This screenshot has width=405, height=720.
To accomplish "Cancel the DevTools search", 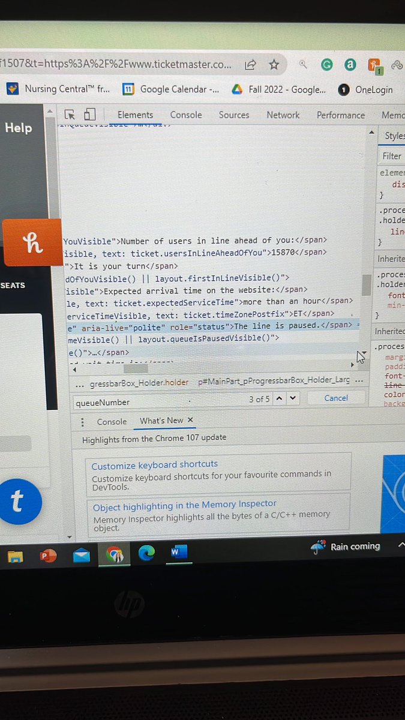I will click(x=336, y=398).
